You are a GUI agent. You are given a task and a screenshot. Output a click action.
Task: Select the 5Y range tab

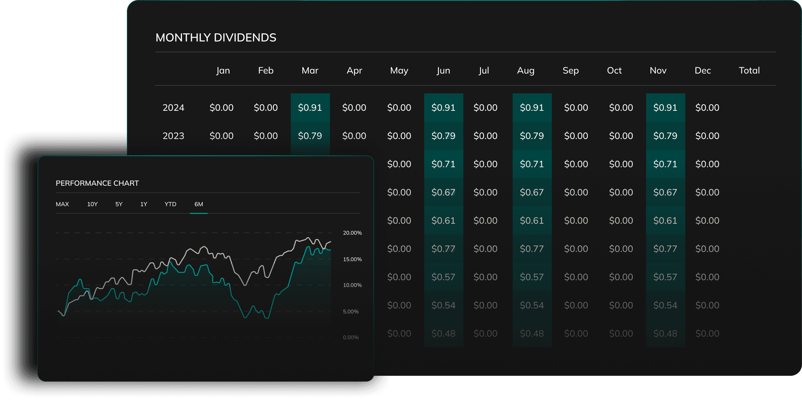119,204
